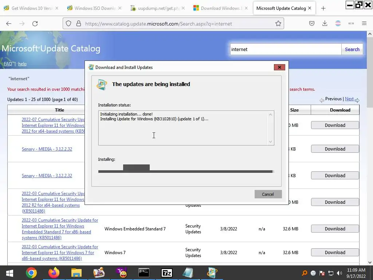Open the Yahoo Messenger taskbar icon

tap(122, 273)
